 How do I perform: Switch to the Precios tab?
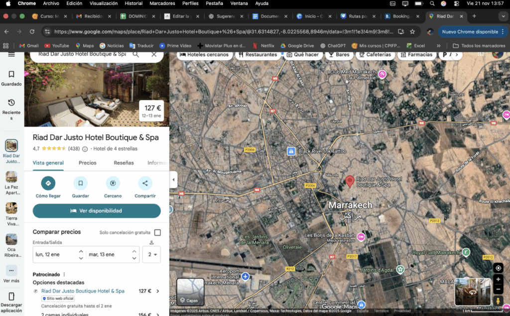88,163
